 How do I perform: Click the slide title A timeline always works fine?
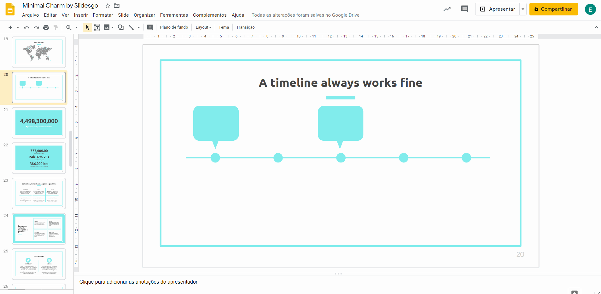341,83
